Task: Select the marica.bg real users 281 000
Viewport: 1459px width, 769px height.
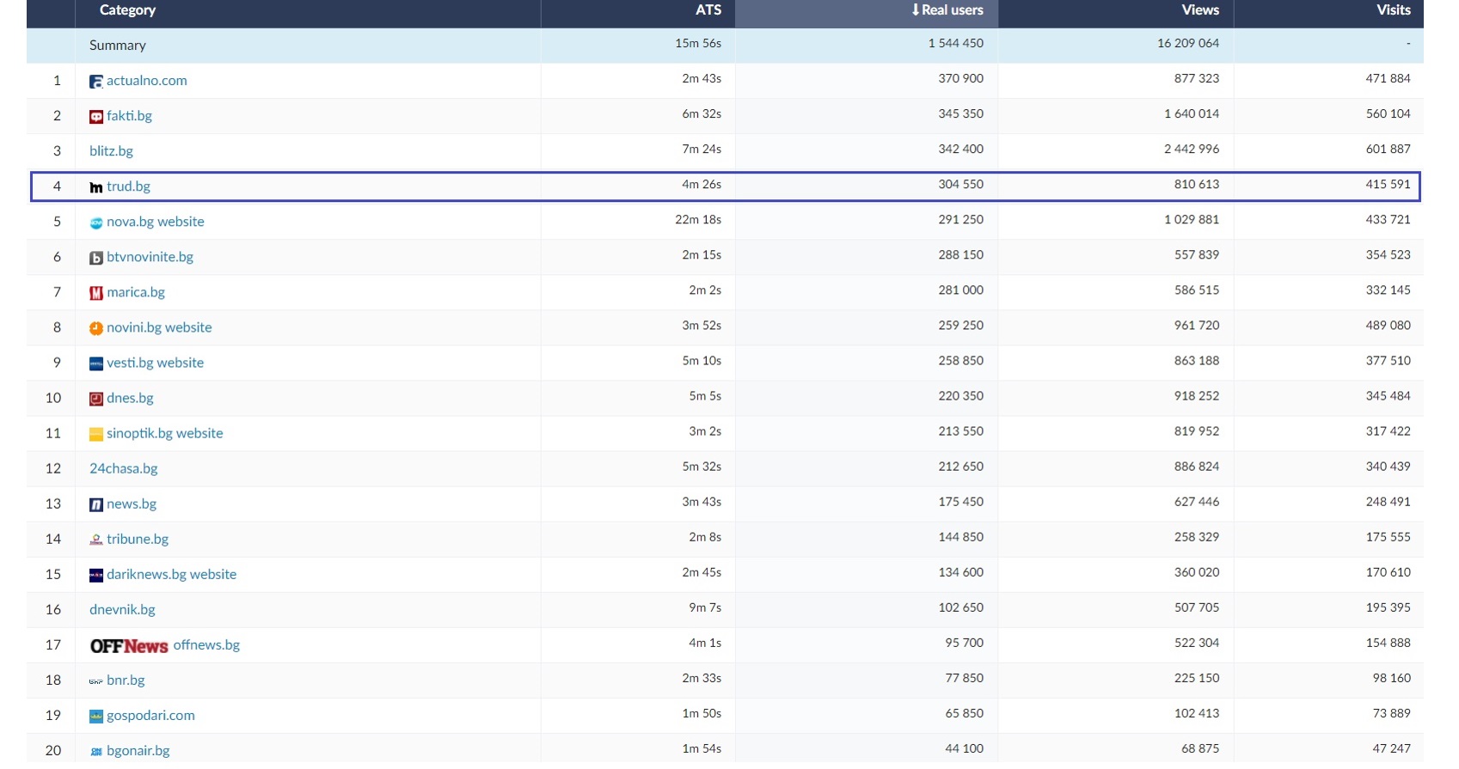Action: pos(961,290)
